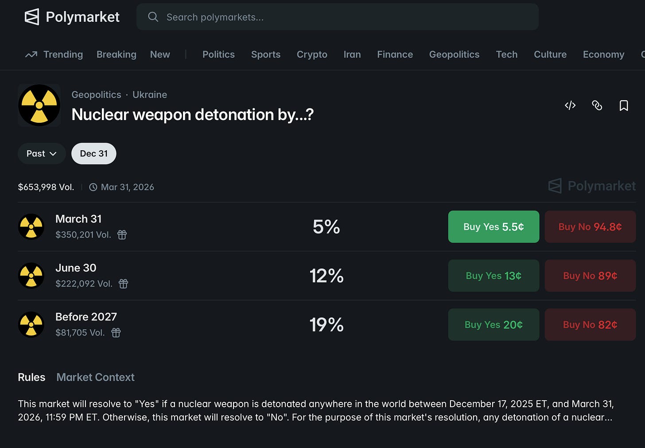645x448 pixels.
Task: Open the Politics category
Action: [x=218, y=55]
